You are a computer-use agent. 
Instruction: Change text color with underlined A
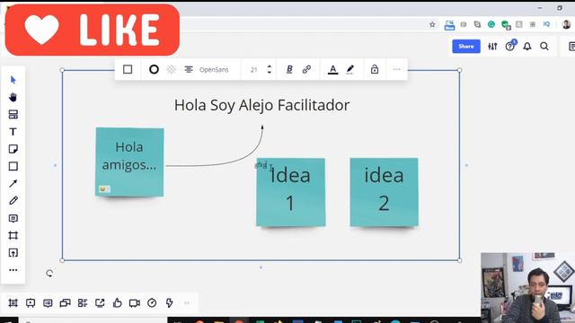coord(332,69)
